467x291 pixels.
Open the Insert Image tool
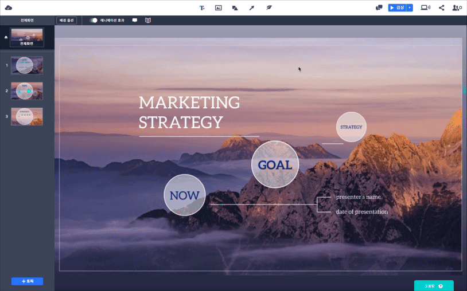tap(219, 7)
